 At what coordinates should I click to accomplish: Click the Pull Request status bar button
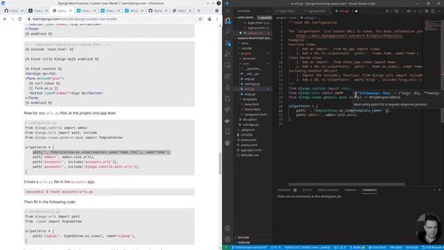tap(432, 247)
